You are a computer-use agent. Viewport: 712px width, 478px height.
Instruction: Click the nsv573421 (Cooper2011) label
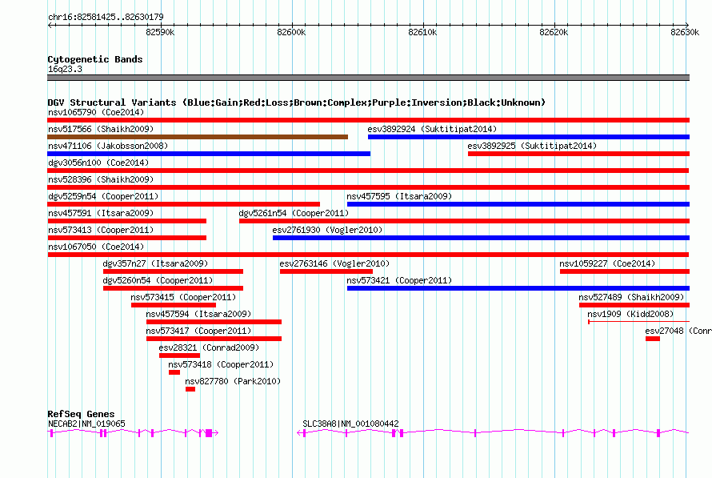point(399,280)
